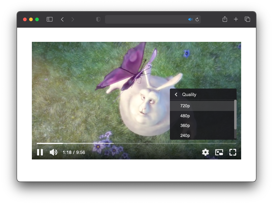273x204 pixels.
Task: Reload the current page
Action: (197, 19)
